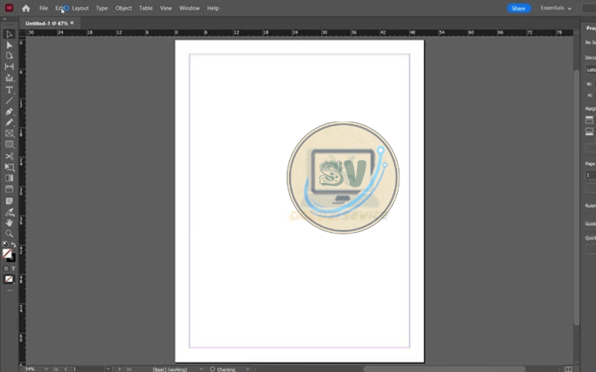Select the Page tool
The image size is (596, 372).
[9, 56]
